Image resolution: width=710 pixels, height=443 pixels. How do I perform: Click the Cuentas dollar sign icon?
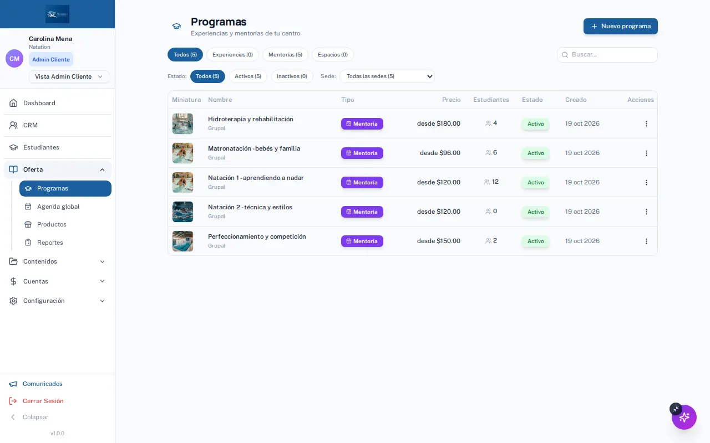[x=13, y=281]
